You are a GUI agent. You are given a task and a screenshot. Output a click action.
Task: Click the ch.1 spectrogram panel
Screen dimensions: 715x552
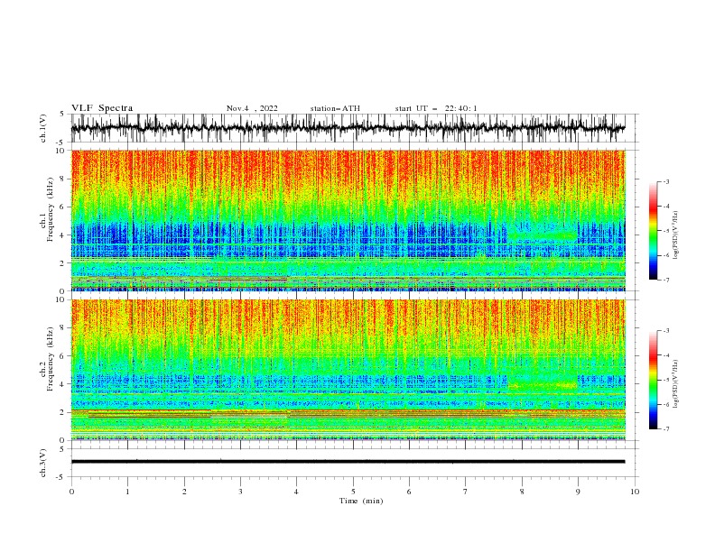point(348,220)
